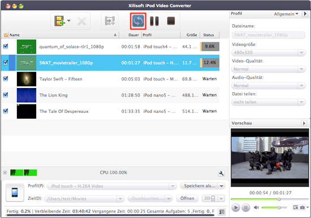The image size is (311, 218).
Task: Open Durchsuchen dropdown arrow
Action: pos(169,199)
